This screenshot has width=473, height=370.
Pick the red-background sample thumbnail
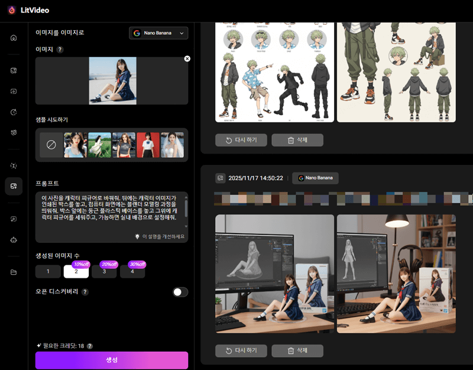click(x=148, y=145)
